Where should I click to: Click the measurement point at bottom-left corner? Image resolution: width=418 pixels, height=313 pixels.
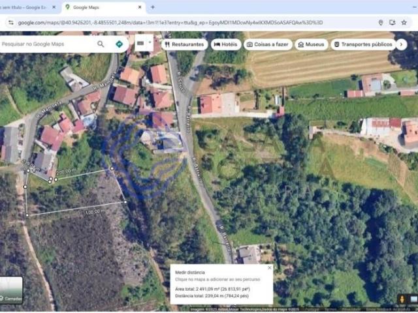pos(27,215)
